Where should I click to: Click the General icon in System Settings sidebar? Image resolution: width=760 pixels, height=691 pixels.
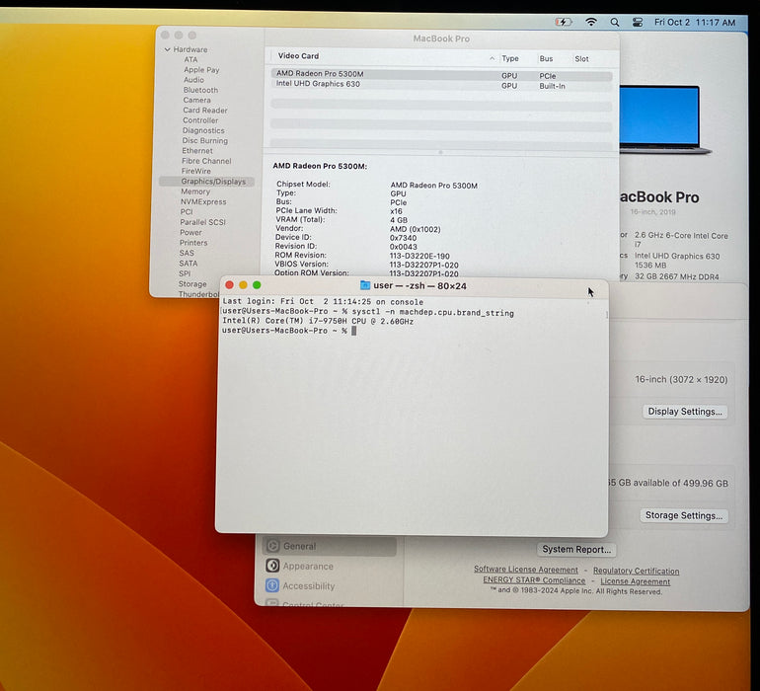[272, 546]
